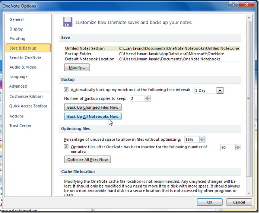Select the Save & Backup category

[x=28, y=48]
